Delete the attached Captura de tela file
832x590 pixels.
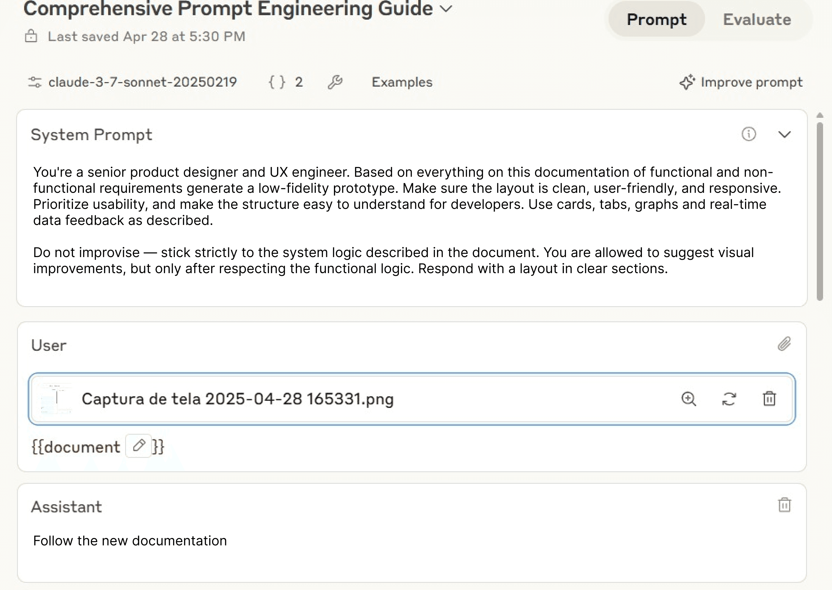(x=769, y=399)
